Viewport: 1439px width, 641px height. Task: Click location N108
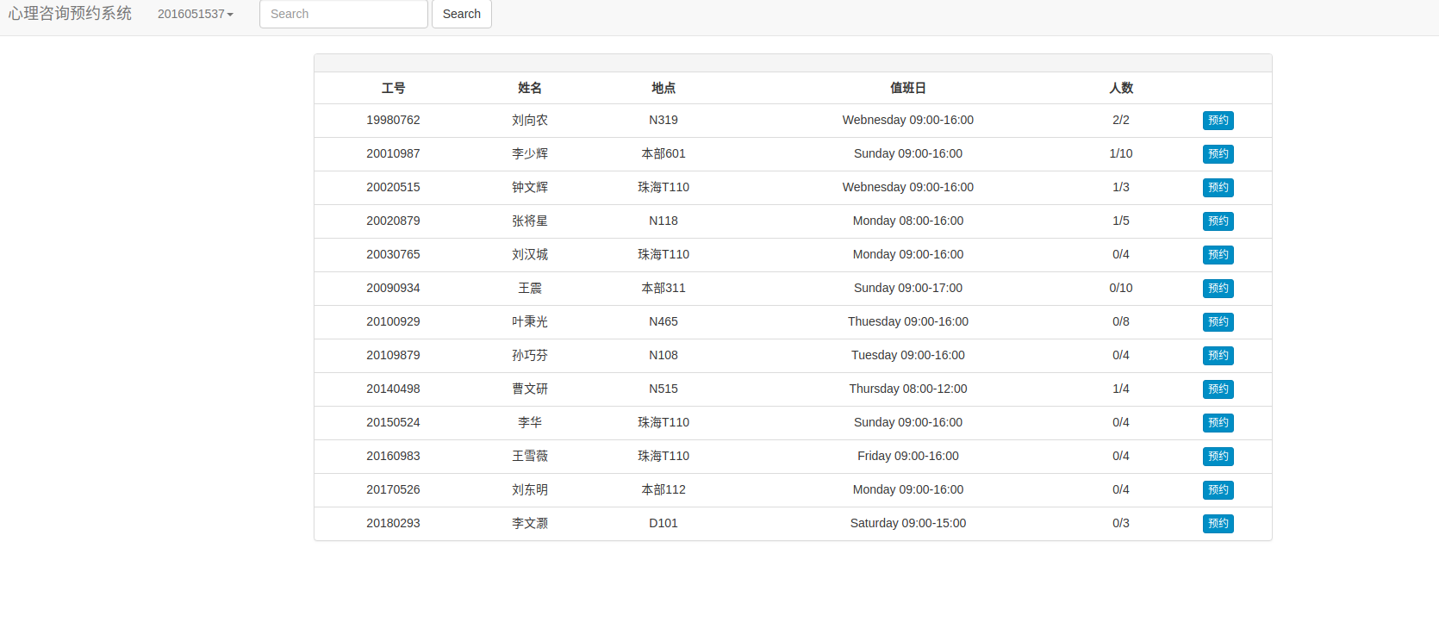pyautogui.click(x=663, y=355)
